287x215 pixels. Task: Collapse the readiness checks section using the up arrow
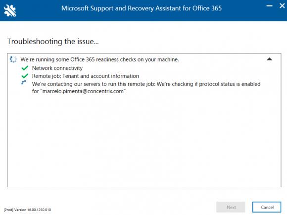[x=269, y=59]
